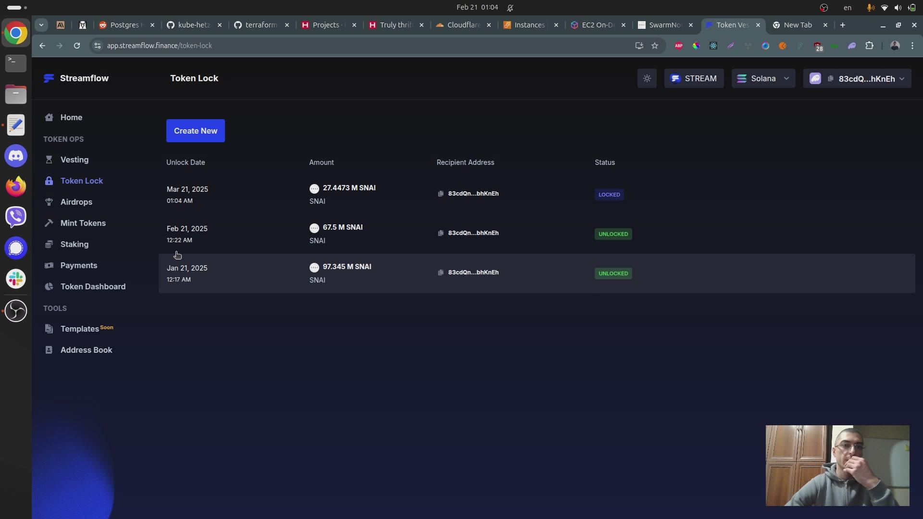Switch to Postgres browser tab
This screenshot has height=519, width=923.
[126, 25]
